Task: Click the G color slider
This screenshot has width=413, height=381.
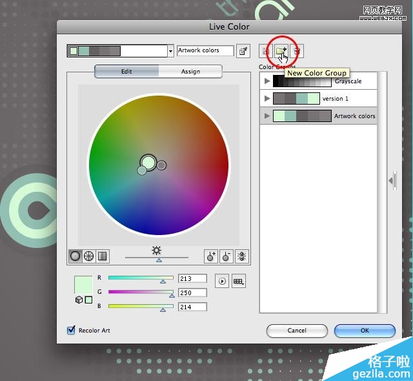Action: [x=141, y=292]
